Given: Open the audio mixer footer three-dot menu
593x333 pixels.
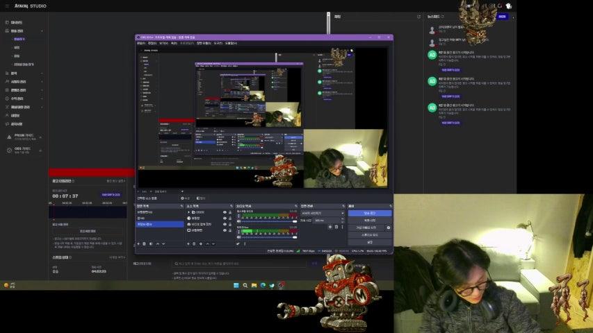Looking at the screenshot, I should click(x=245, y=244).
